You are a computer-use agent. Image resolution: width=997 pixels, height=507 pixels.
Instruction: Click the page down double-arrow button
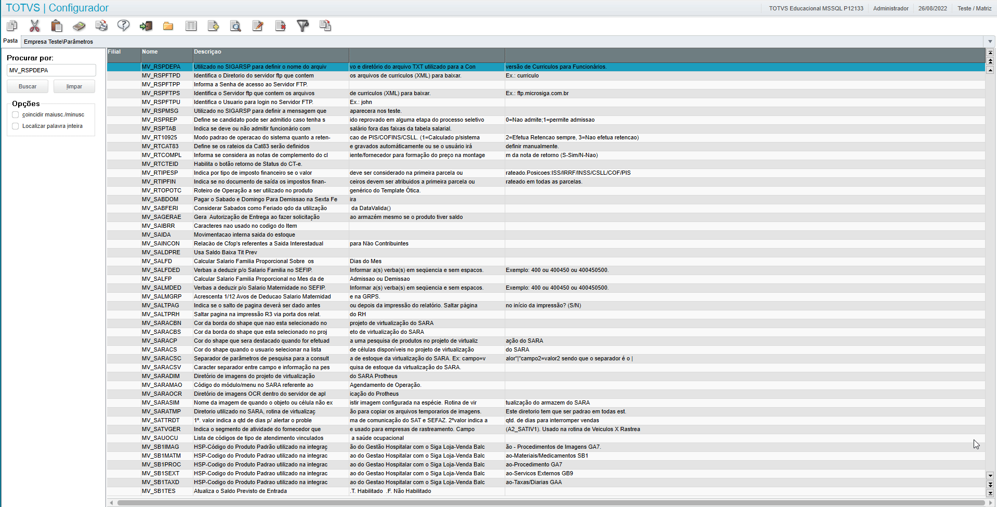click(x=990, y=484)
